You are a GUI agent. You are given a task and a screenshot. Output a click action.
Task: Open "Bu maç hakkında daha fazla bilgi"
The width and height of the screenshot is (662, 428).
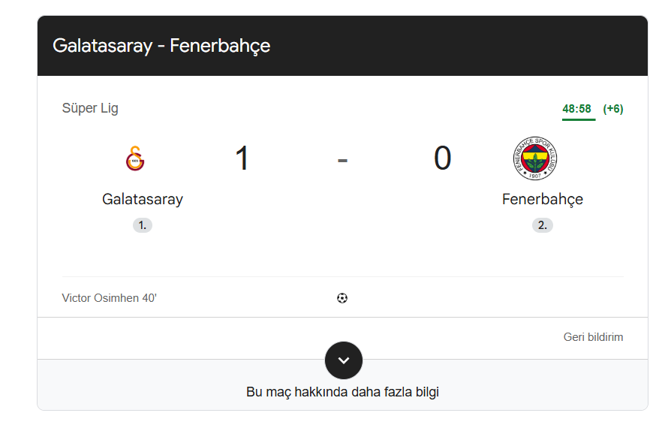pyautogui.click(x=342, y=392)
